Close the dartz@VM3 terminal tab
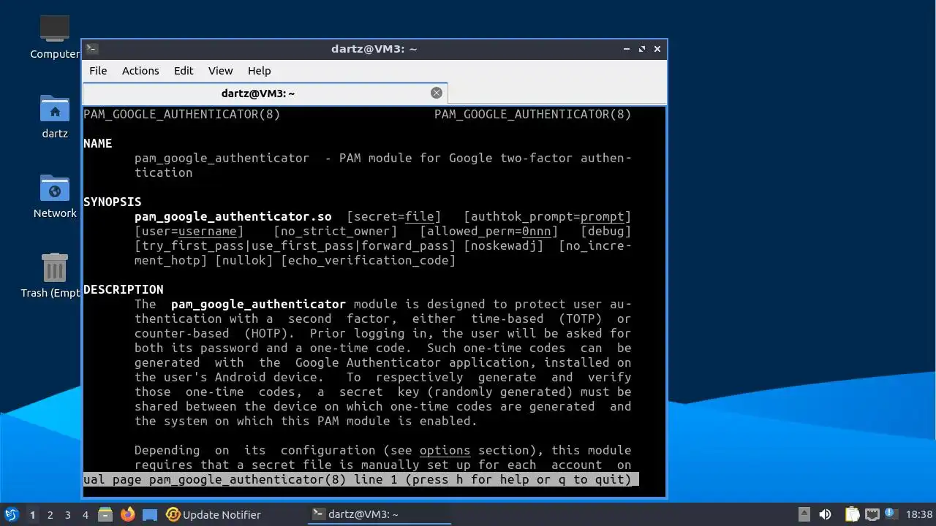The height and width of the screenshot is (526, 936). tap(437, 93)
